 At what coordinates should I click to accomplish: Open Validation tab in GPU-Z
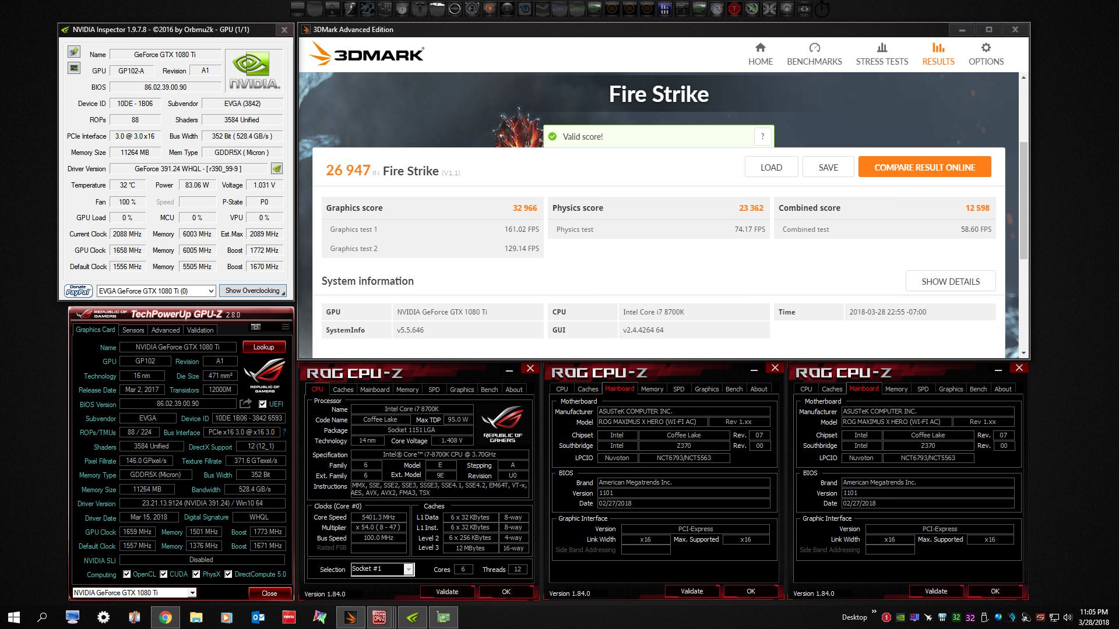tap(200, 330)
